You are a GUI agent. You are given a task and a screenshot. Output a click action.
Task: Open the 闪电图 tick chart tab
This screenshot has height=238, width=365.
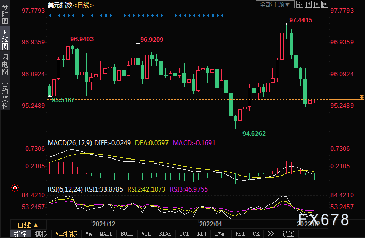pos(5,65)
